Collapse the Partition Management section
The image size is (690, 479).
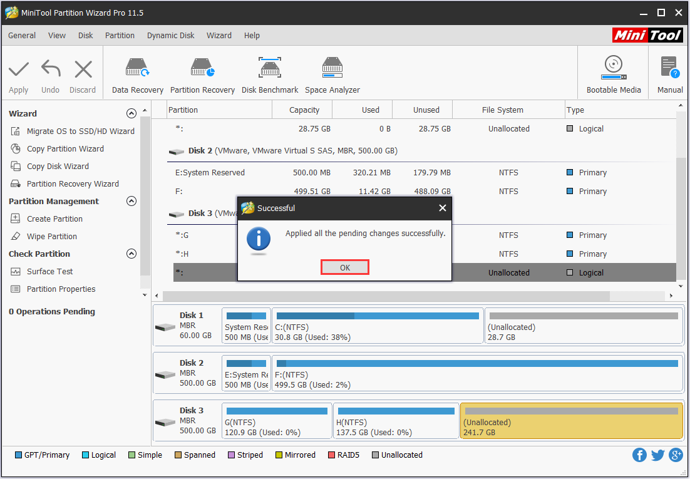(131, 201)
